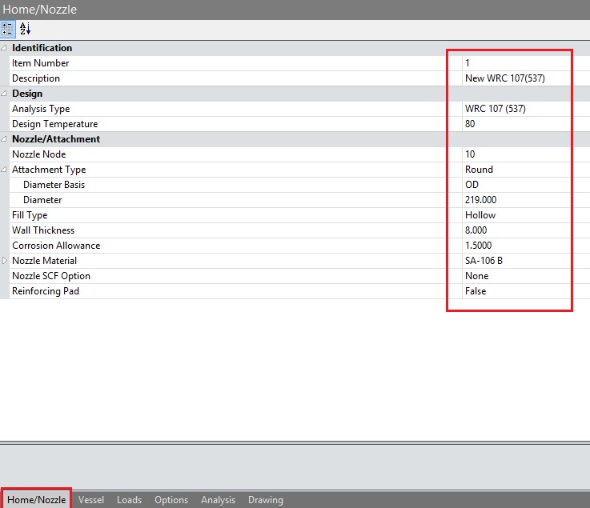
Task: Select the Attachment Type label
Action: [x=49, y=170]
